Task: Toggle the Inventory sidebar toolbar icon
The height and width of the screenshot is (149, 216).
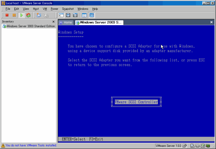Action: 61,15
